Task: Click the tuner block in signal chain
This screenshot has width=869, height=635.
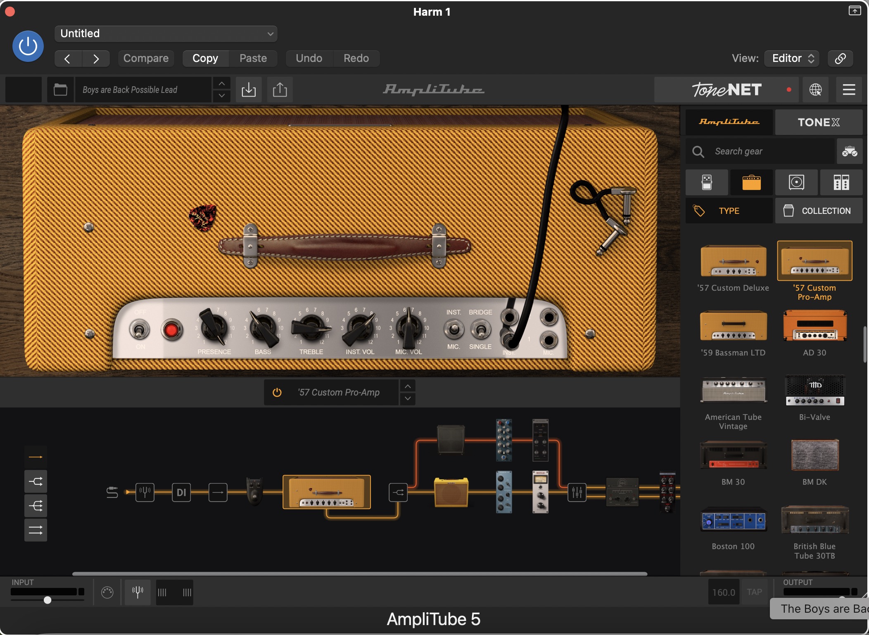Action: click(145, 492)
